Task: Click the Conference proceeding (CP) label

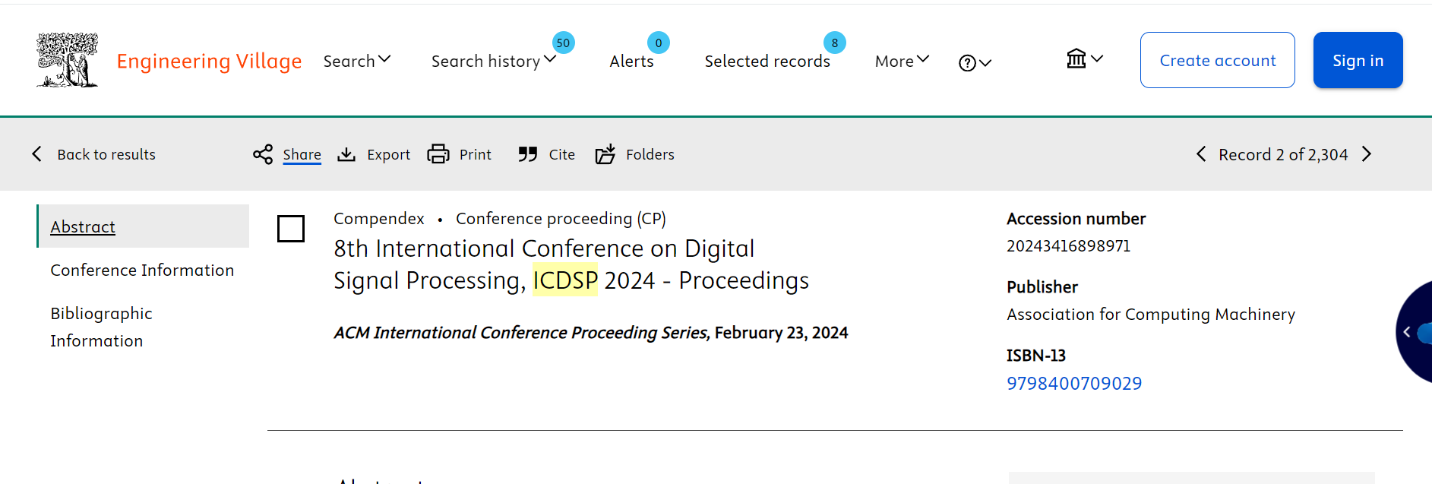Action: coord(561,219)
